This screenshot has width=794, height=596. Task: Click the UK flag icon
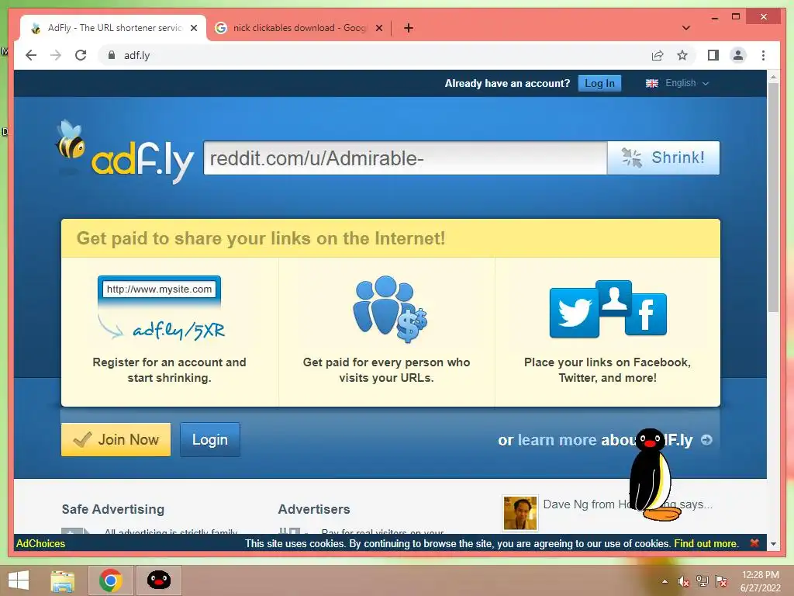[x=651, y=83]
